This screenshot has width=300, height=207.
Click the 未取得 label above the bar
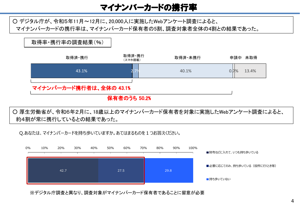click(251, 58)
